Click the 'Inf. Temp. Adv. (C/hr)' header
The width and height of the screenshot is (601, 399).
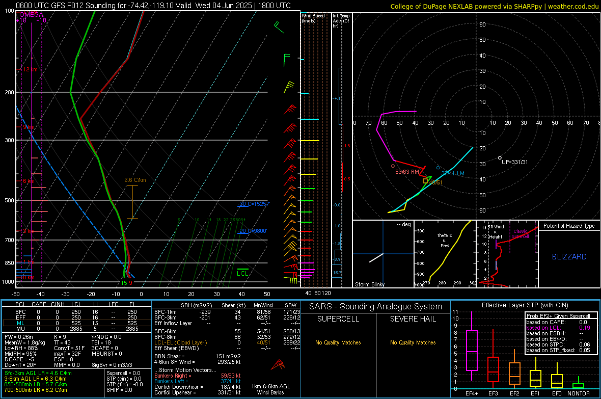[341, 21]
